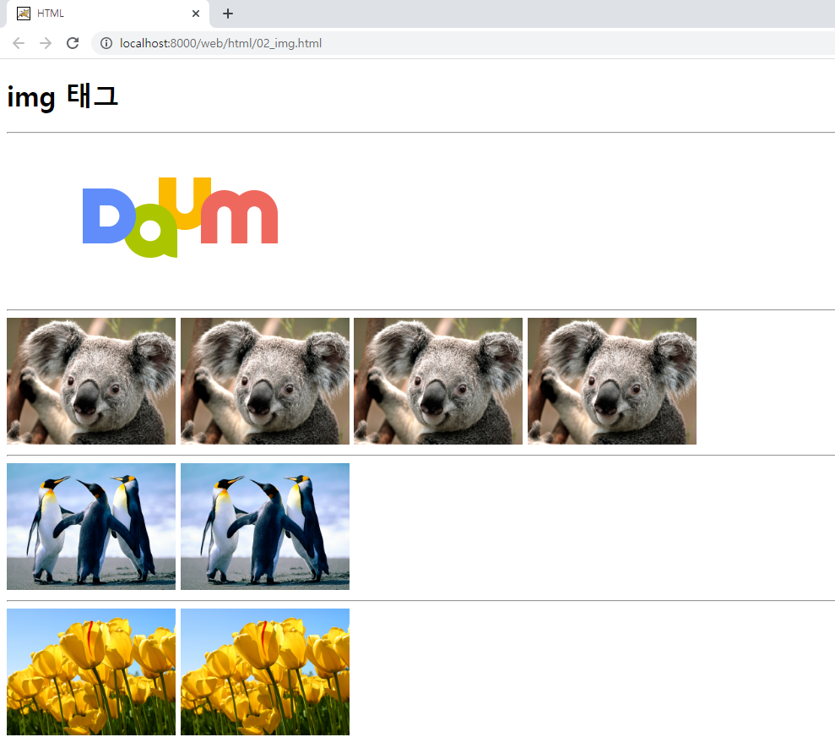835x748 pixels.
Task: Click the browser forward arrow
Action: coord(46,43)
